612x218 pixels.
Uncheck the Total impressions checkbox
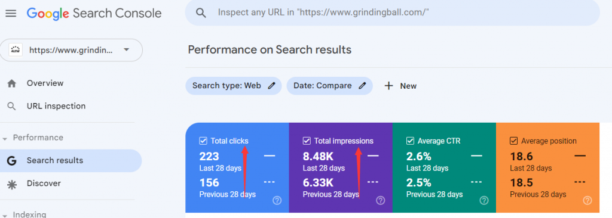pyautogui.click(x=307, y=141)
